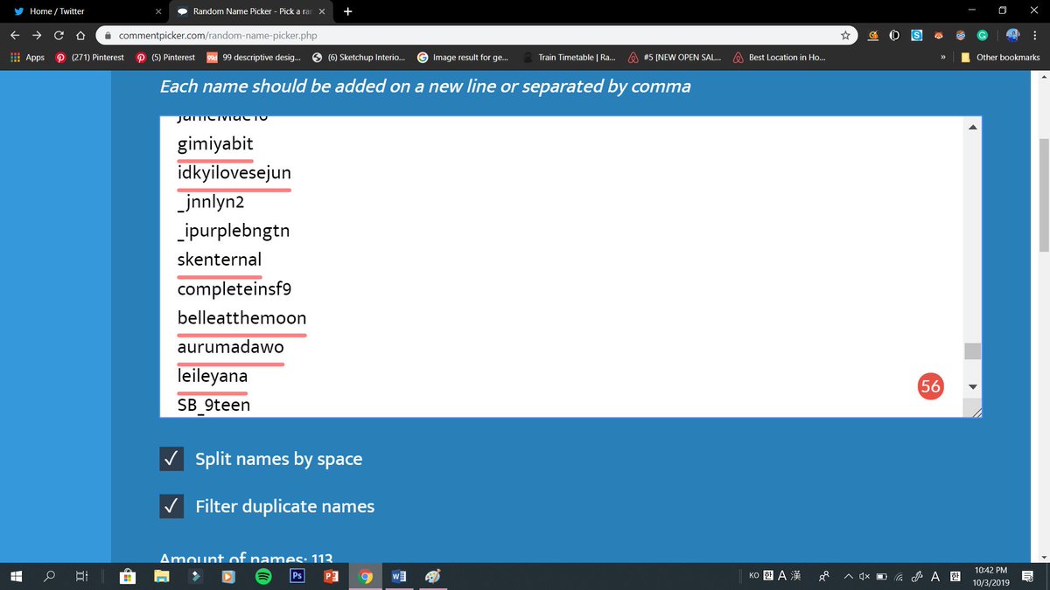Screen dimensions: 1050x590
Task: Open the (5) Pinterest bookmark
Action: (x=164, y=58)
